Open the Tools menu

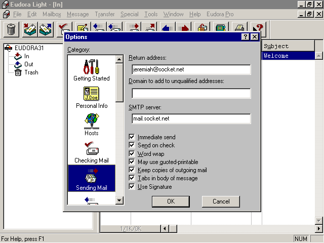(x=151, y=14)
